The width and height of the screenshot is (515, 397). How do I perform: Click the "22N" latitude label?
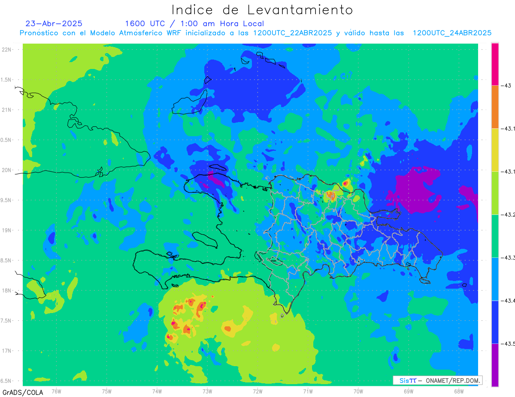(7, 50)
